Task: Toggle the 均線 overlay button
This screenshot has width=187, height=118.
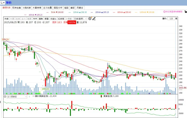Action: click(x=6, y=19)
